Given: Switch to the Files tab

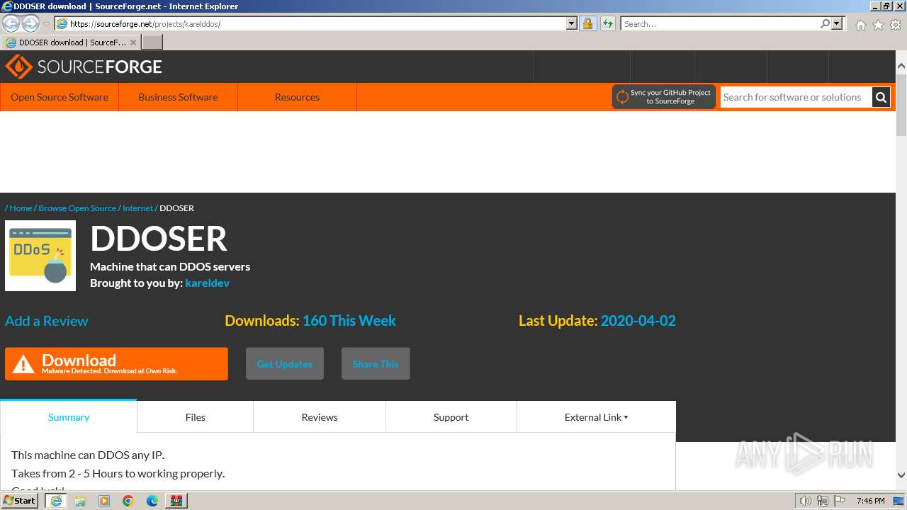Looking at the screenshot, I should click(x=196, y=417).
